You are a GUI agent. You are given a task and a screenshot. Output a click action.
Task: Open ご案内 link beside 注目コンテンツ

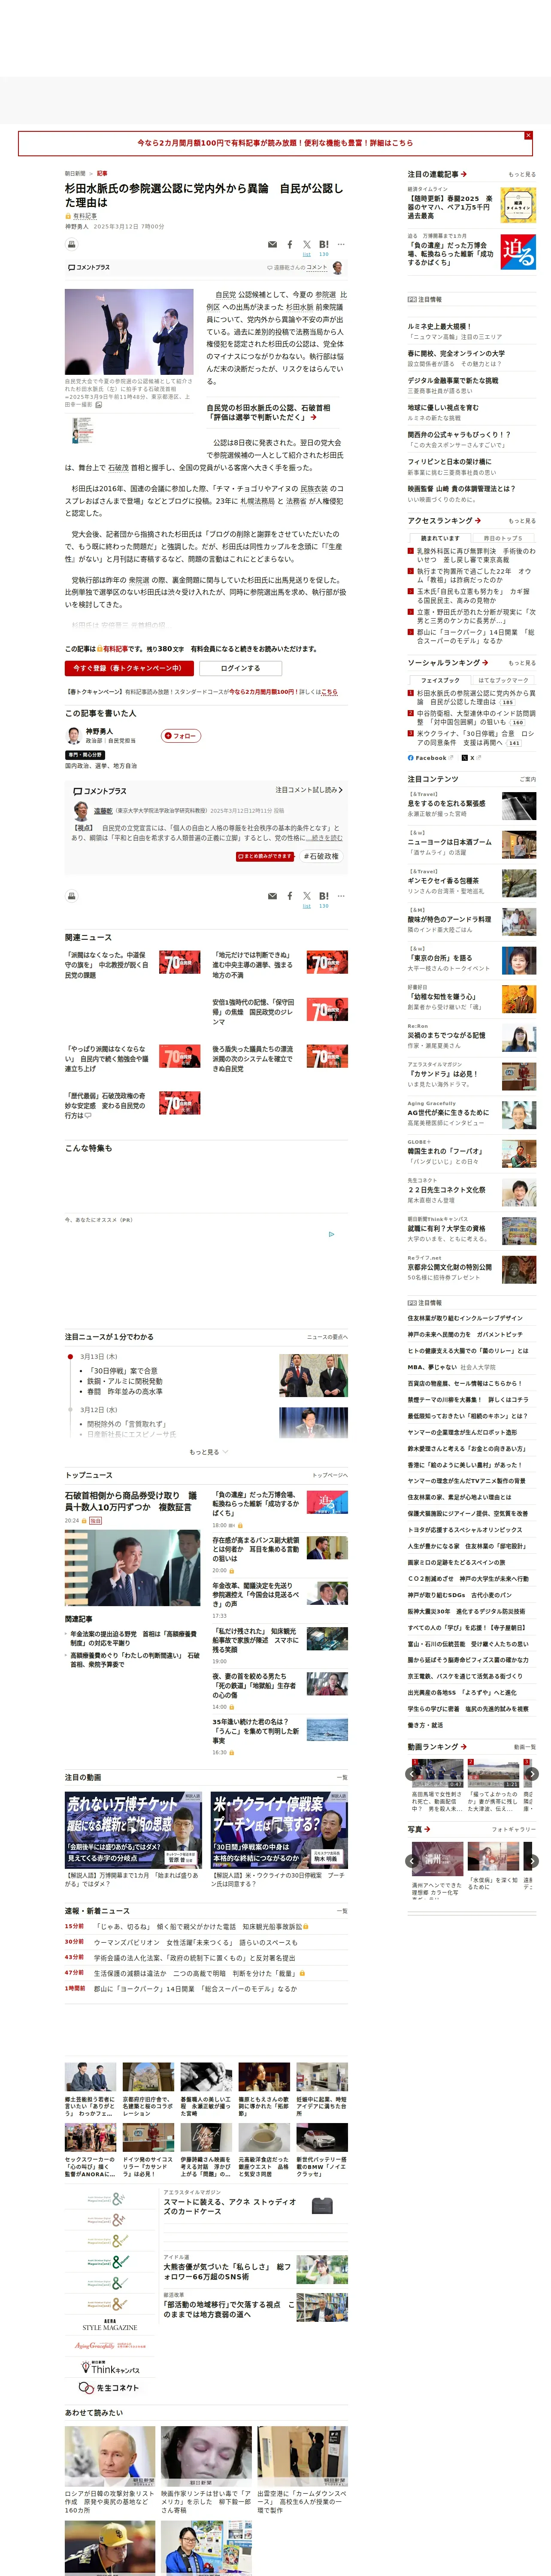(x=528, y=779)
